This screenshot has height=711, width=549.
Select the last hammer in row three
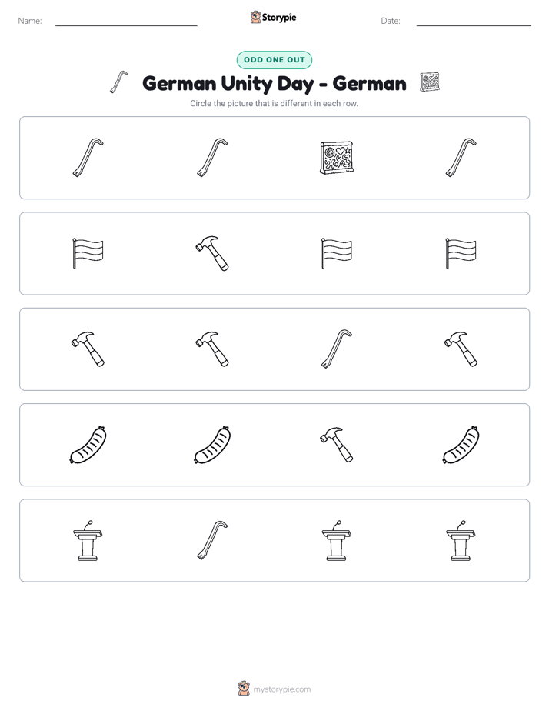(x=461, y=349)
